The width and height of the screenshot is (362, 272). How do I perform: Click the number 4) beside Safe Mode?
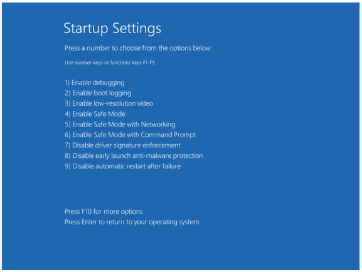point(67,113)
